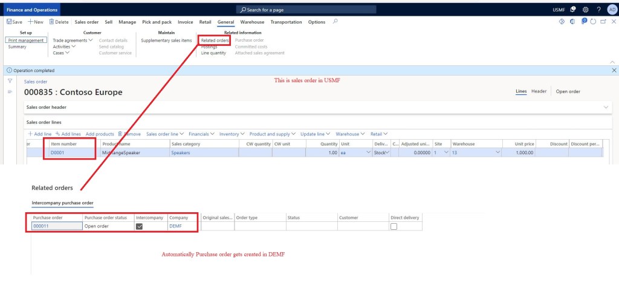Switch to the Pick and pack tab
The height and width of the screenshot is (283, 619).
click(157, 22)
